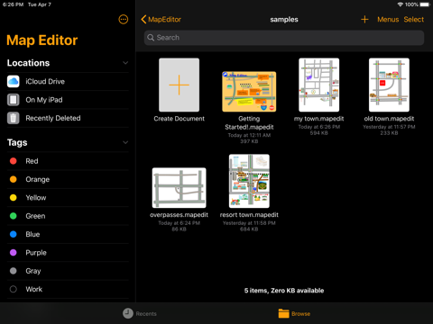Filter by Orange tag
The image size is (433, 324).
68,179
